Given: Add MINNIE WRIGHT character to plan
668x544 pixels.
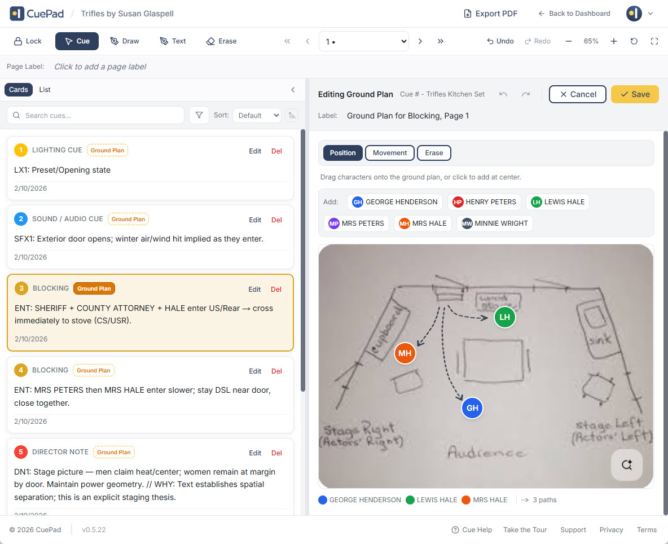Looking at the screenshot, I should (x=494, y=223).
